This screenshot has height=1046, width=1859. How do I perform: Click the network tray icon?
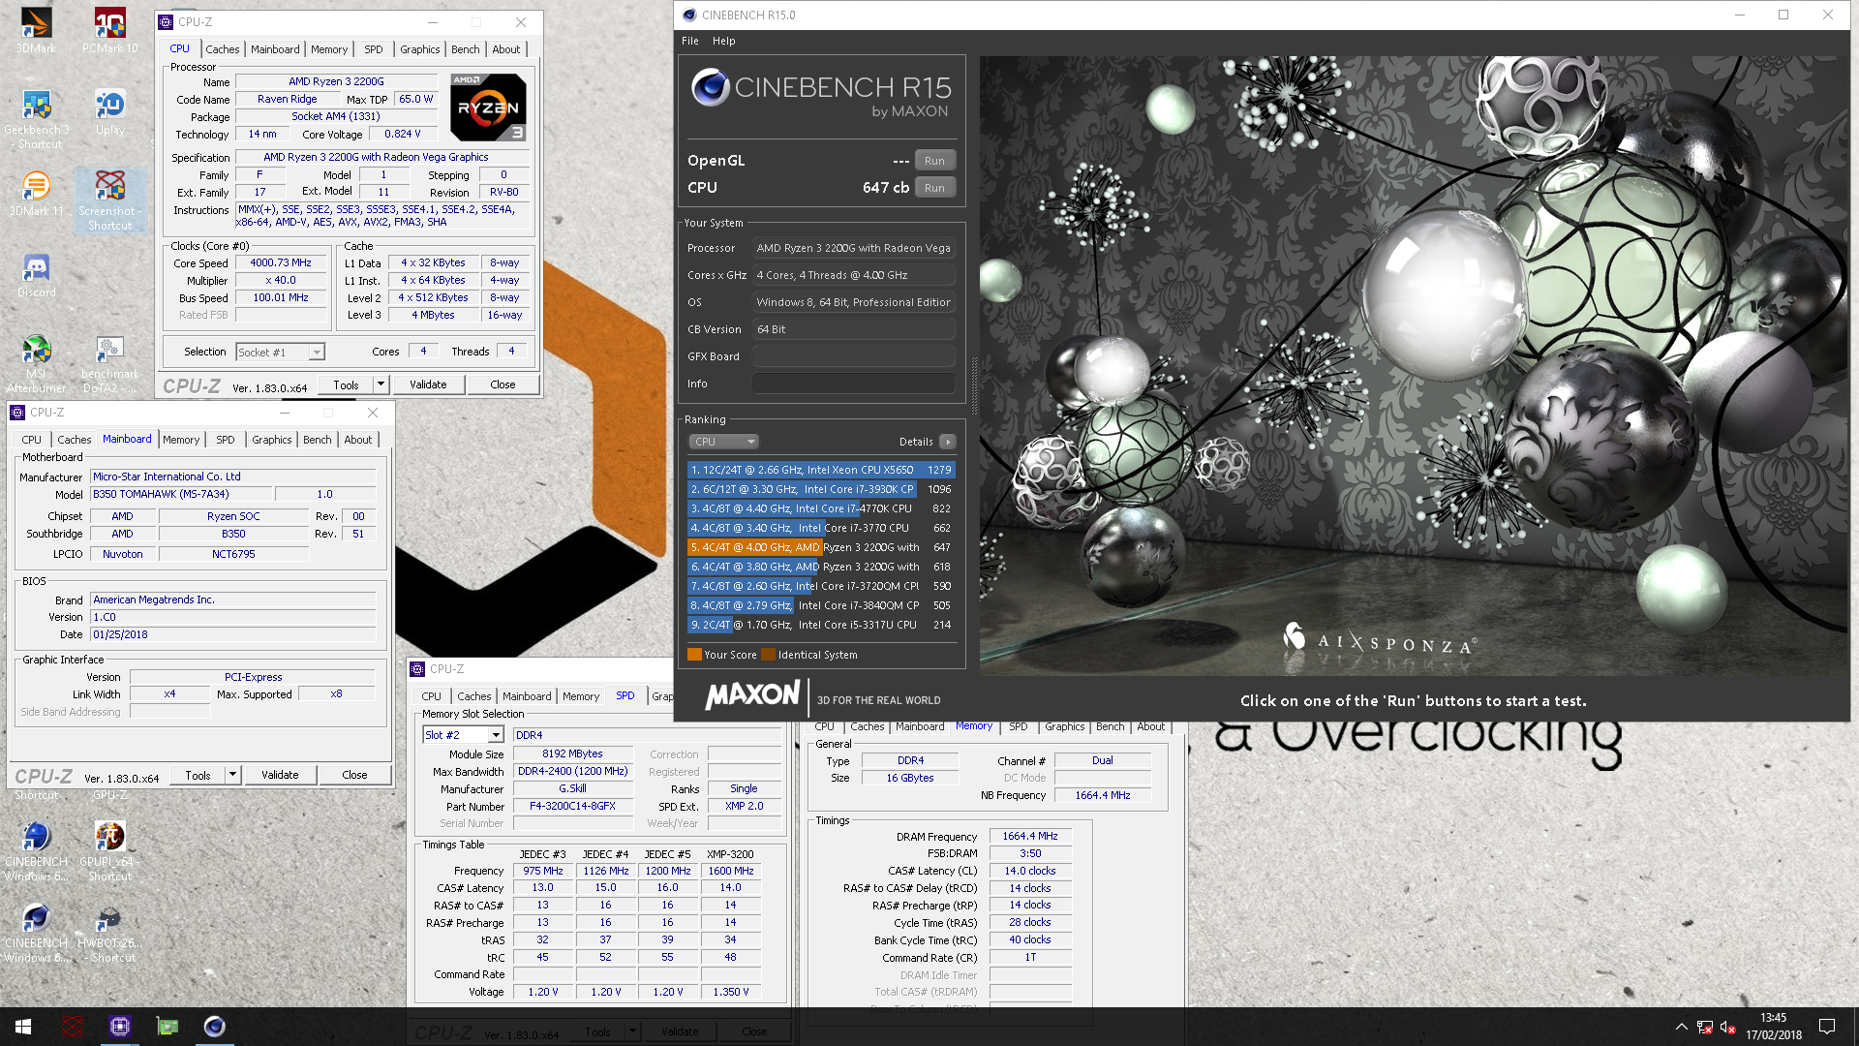coord(1705,1027)
